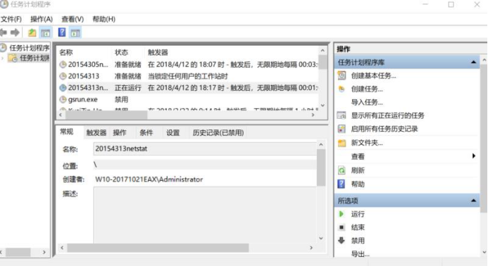Toggle the show/hide action pane icon
Viewport: 488px width, 266px height.
click(x=75, y=32)
